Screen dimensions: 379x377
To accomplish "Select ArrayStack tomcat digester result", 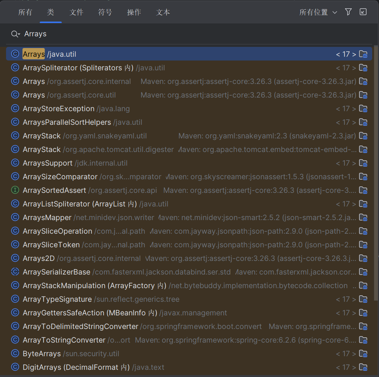I will pos(189,149).
